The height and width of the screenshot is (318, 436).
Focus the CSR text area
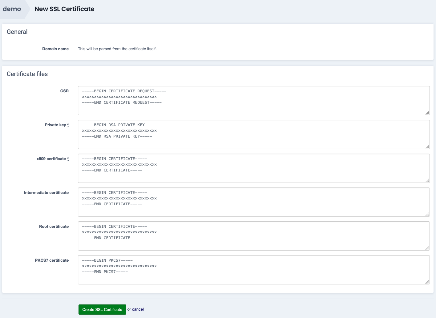253,100
